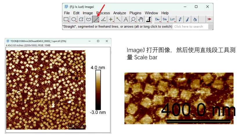Select the Angle tool
Screen dimensions: 237x138
tap(103, 19)
